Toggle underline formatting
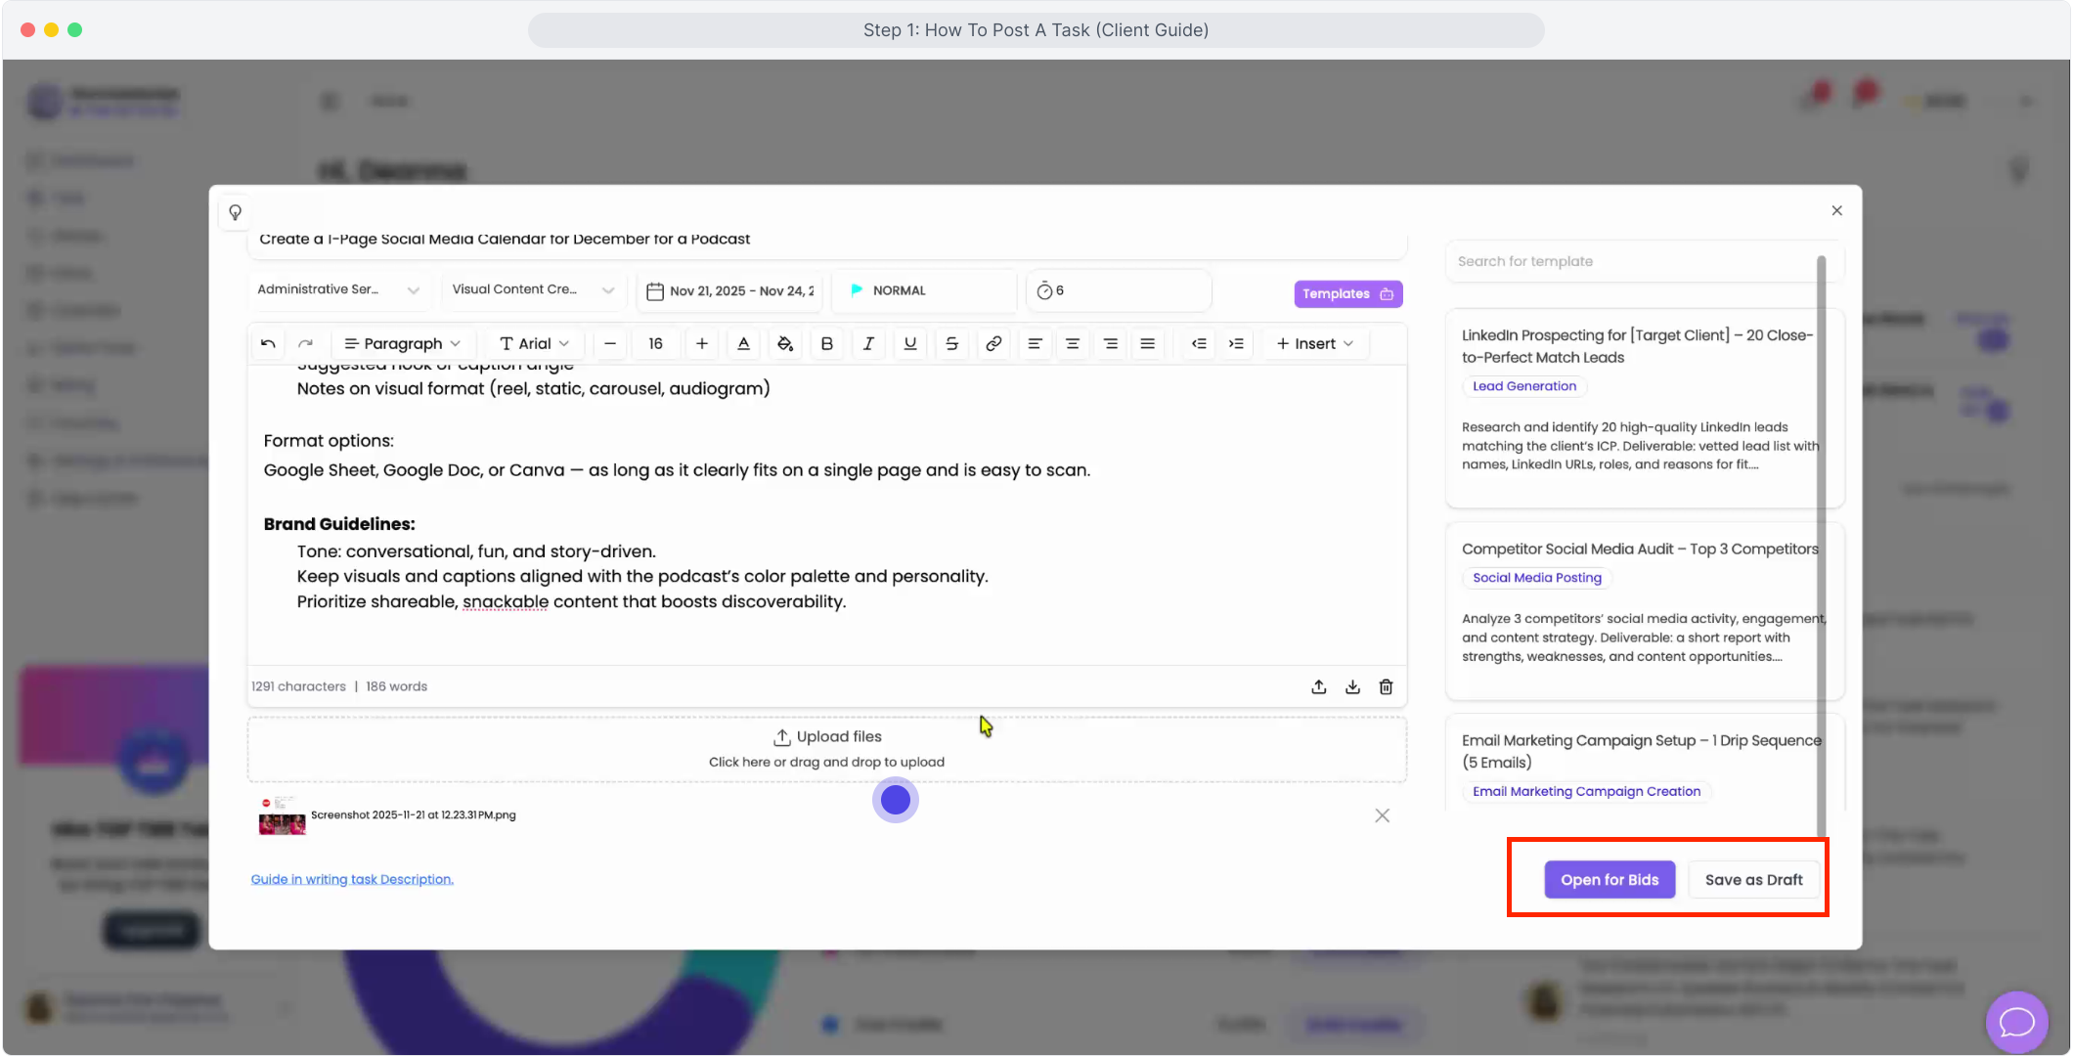The image size is (2073, 1056). (x=910, y=343)
